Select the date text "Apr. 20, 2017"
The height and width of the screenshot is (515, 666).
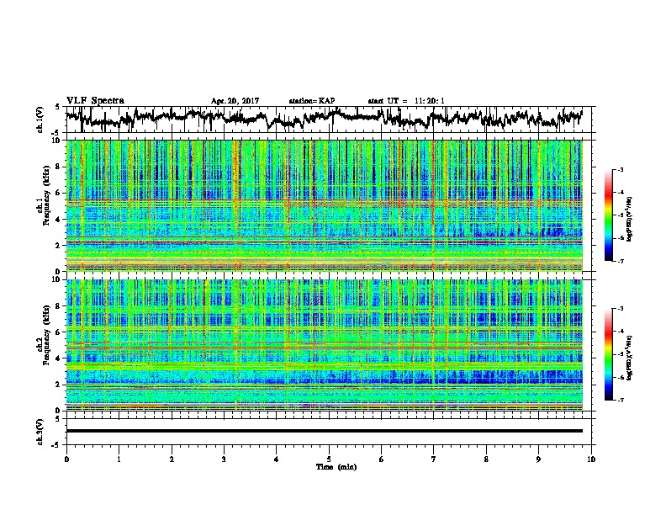(235, 101)
